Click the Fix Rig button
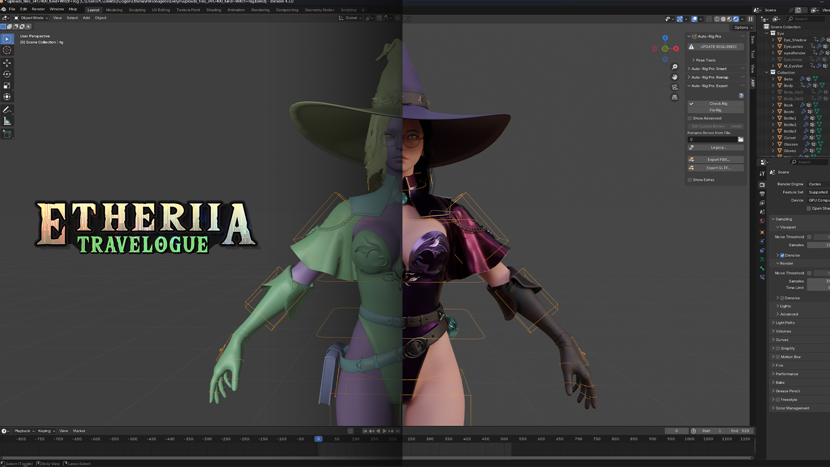 point(716,110)
